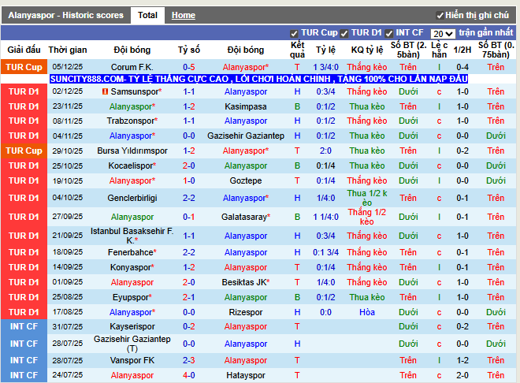
Task: Click the half-time score 0-4
Action: pyautogui.click(x=462, y=67)
